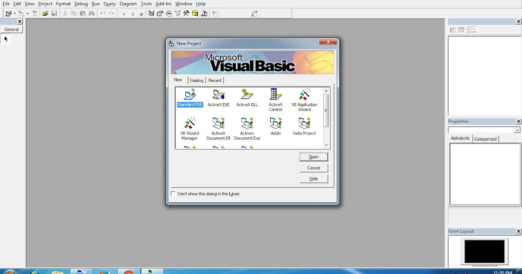Screen dimensions: 522x274
Task: Click the Form Layout Window toolbar icon
Action: click(169, 13)
